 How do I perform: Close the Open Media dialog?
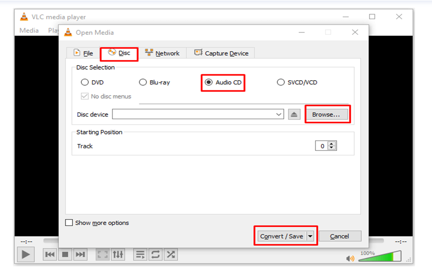(355, 32)
